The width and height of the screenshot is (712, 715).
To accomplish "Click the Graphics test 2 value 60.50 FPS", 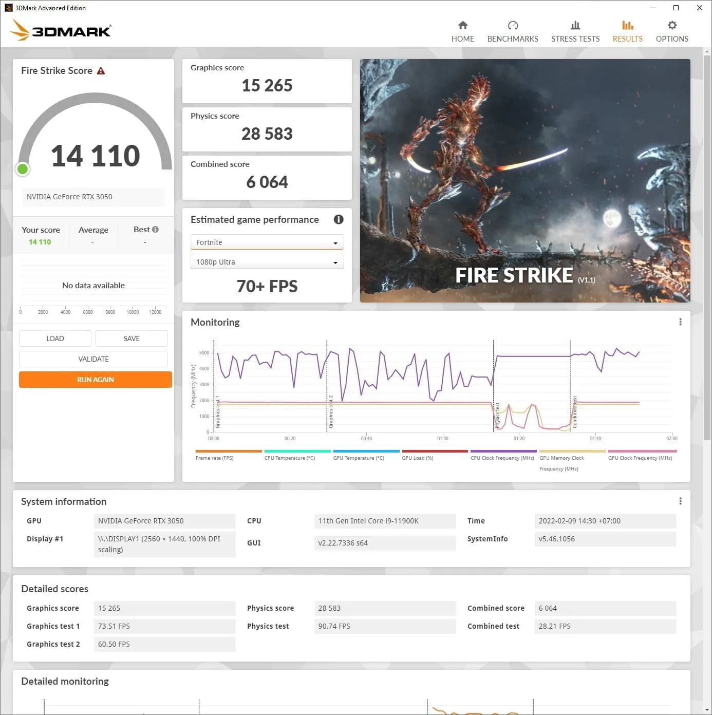I will [x=164, y=644].
